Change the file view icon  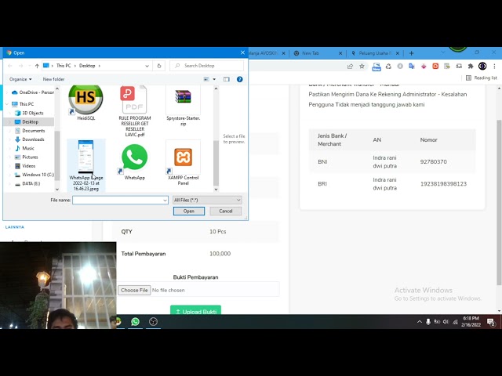(206, 79)
